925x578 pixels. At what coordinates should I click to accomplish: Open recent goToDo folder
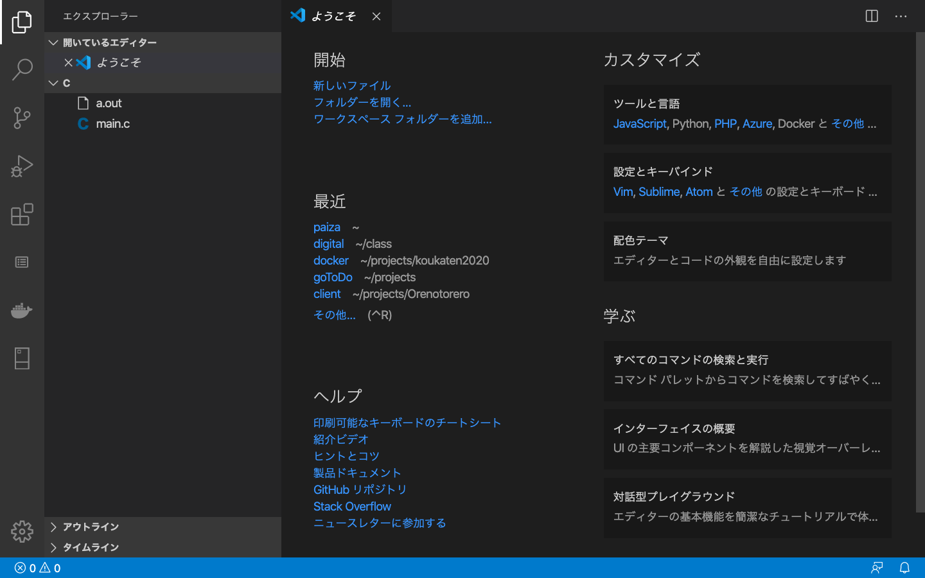coord(333,277)
